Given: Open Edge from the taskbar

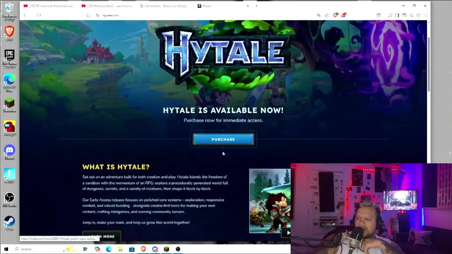Looking at the screenshot, I should (109, 249).
